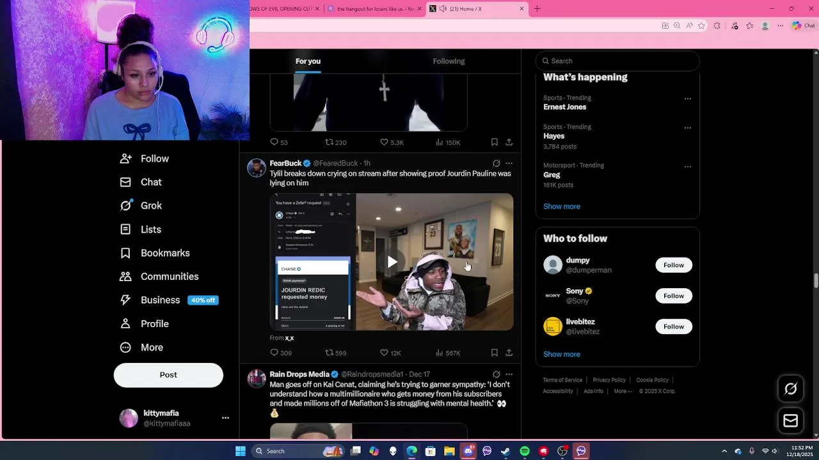Viewport: 819px width, 460px height.
Task: View analytics of FearBuck post
Action: point(448,353)
